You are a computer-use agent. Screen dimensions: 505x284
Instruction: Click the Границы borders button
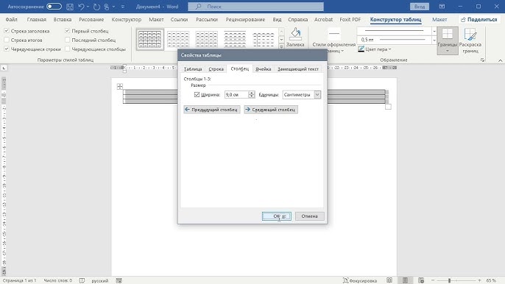(448, 40)
